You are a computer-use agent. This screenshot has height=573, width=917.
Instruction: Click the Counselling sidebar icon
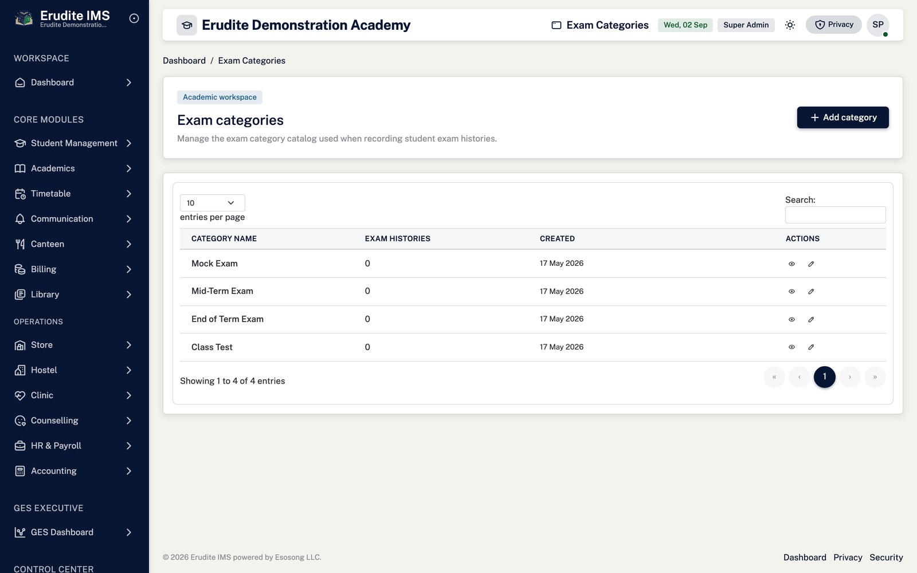point(20,421)
